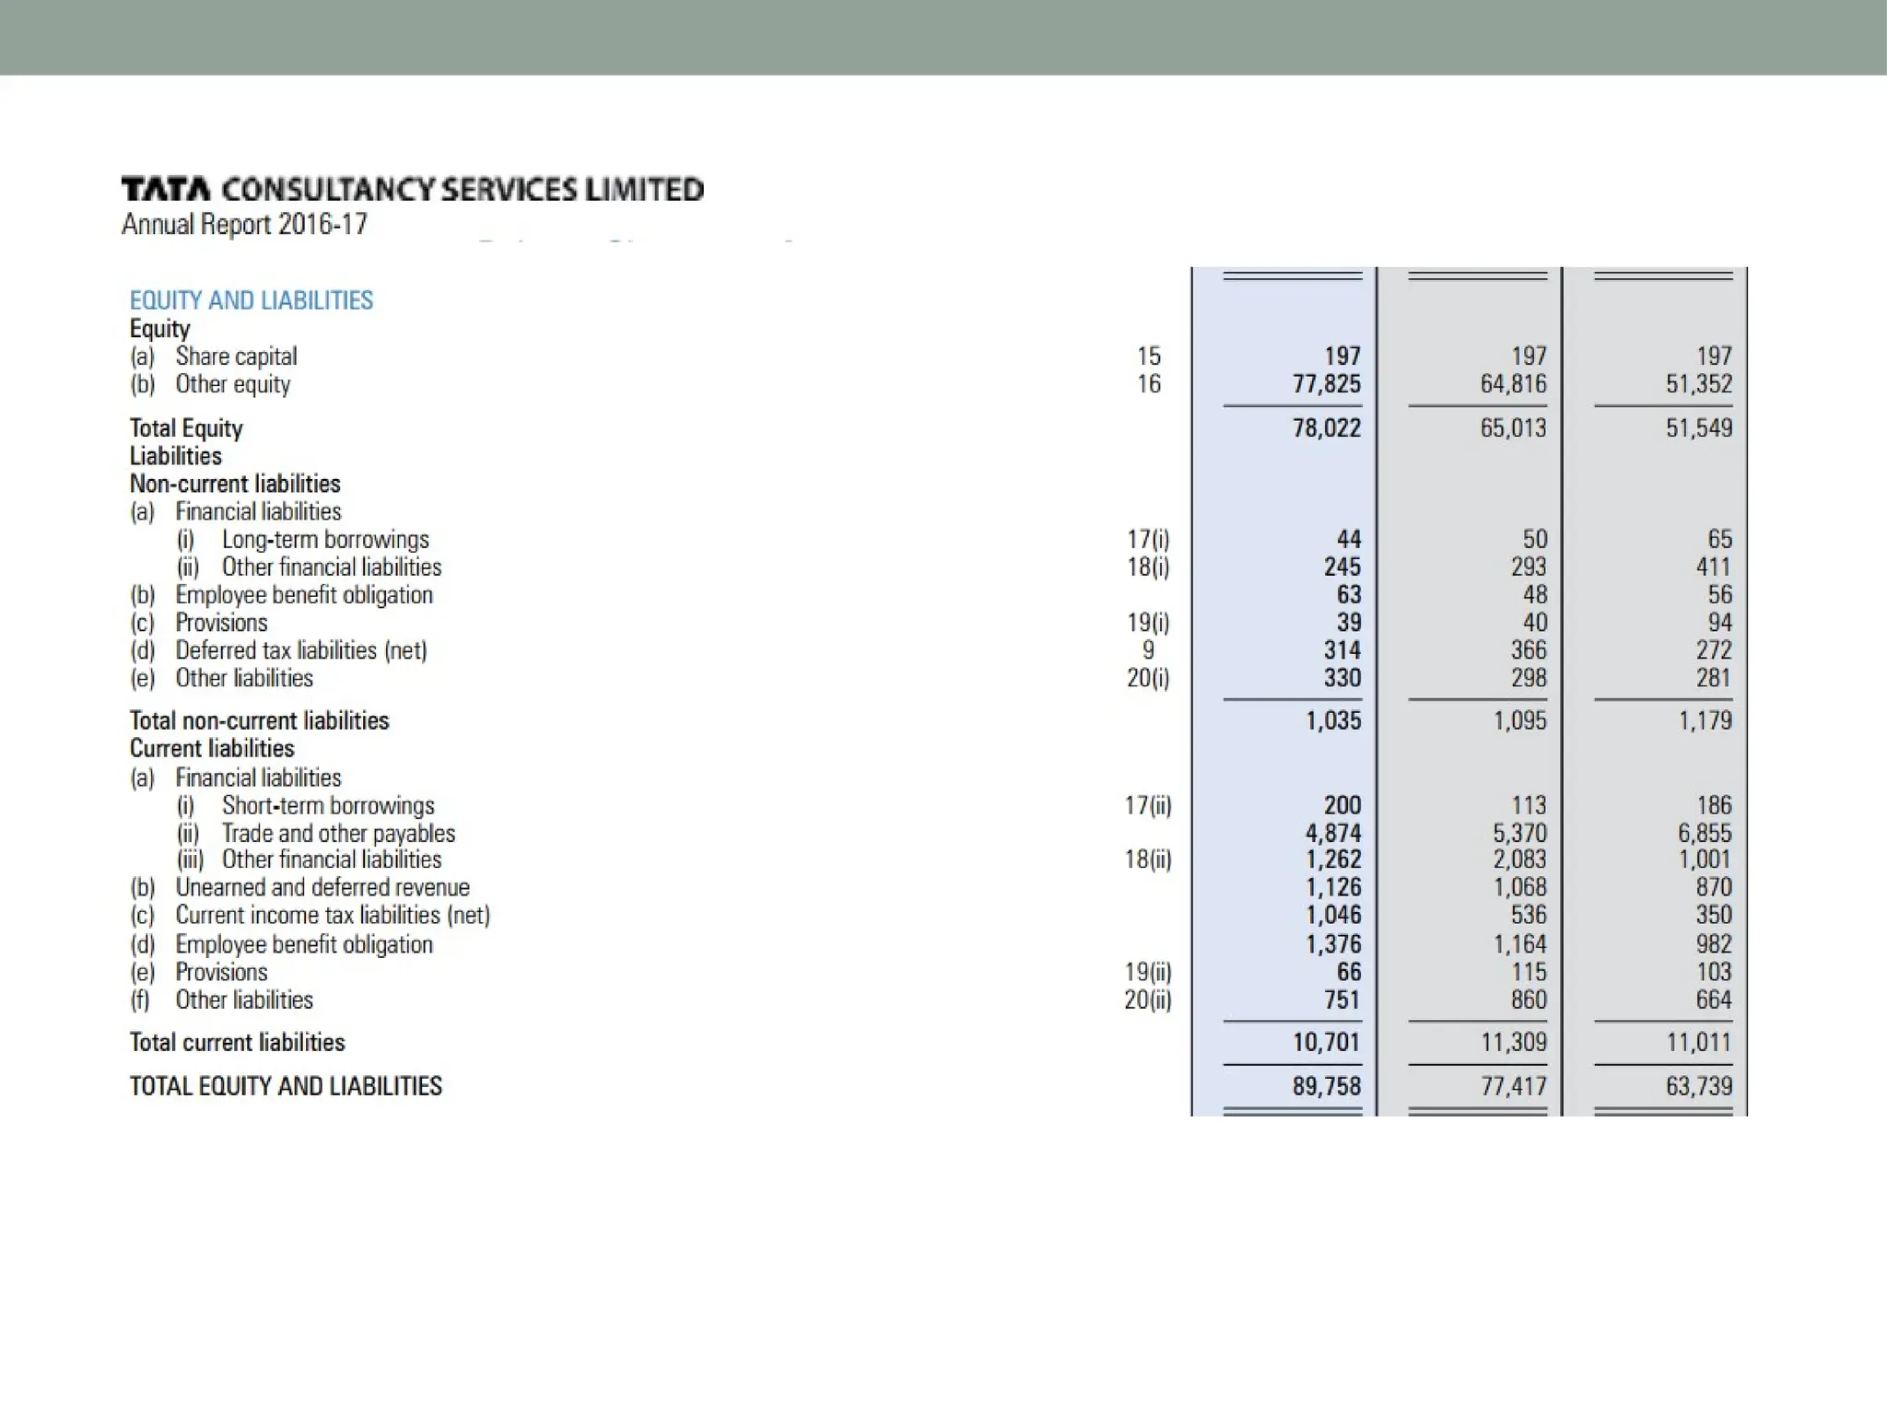Click grand total value 63,739

pos(1698,1087)
